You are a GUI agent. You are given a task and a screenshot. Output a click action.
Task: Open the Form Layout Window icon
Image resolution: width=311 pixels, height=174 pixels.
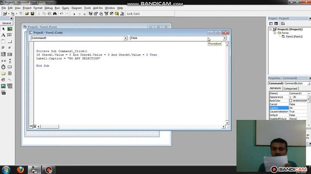(x=101, y=14)
